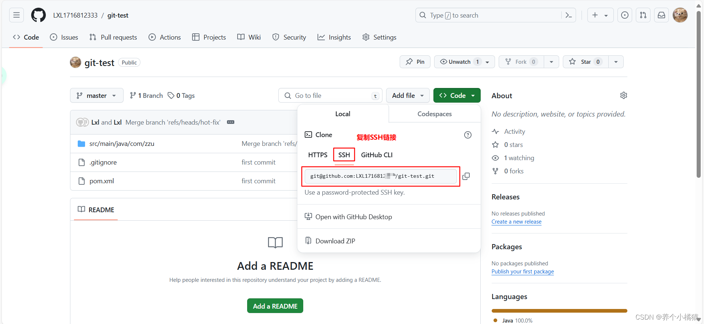Image resolution: width=704 pixels, height=324 pixels.
Task: View the 0 Tags link
Action: tap(181, 95)
